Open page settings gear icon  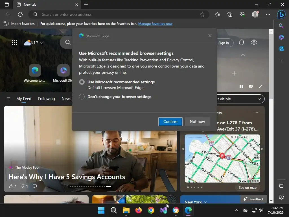click(x=254, y=43)
